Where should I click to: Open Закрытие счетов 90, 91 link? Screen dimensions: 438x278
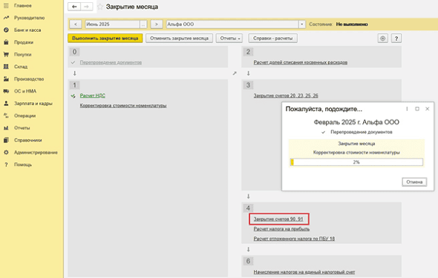[278, 219]
